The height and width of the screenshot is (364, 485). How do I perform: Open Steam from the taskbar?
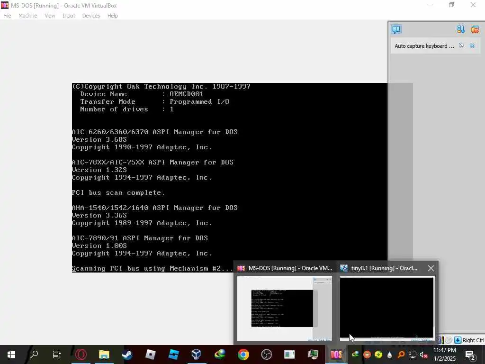point(127,355)
